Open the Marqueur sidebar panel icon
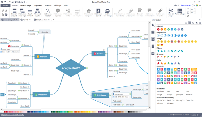202x117 pixels. click(153, 39)
